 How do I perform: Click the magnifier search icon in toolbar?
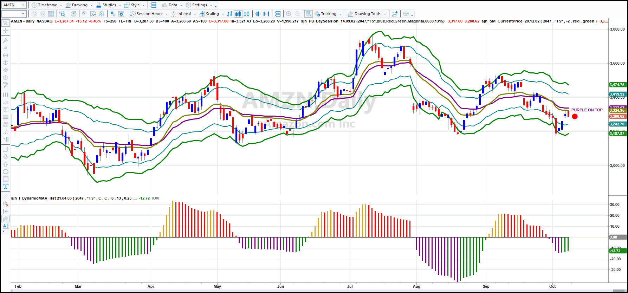pyautogui.click(x=62, y=14)
